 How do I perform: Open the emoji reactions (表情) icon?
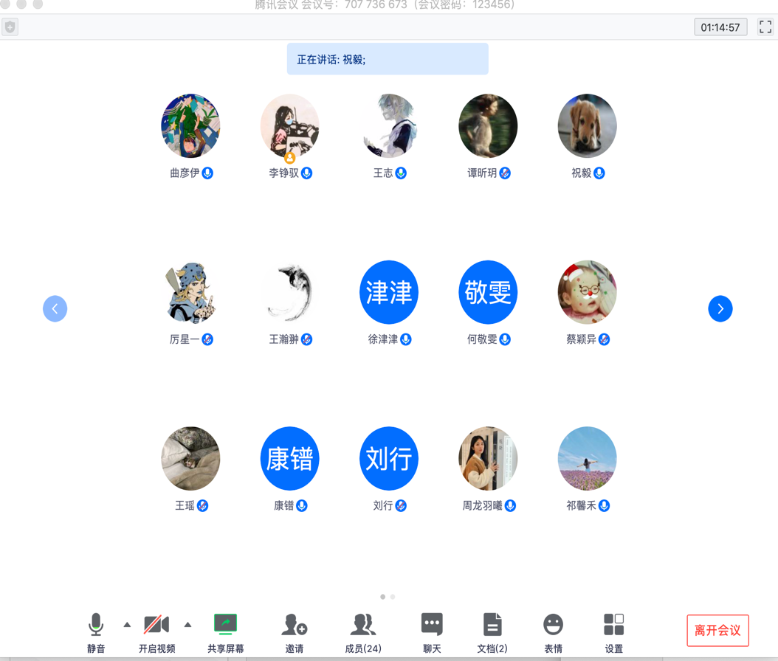click(x=553, y=625)
